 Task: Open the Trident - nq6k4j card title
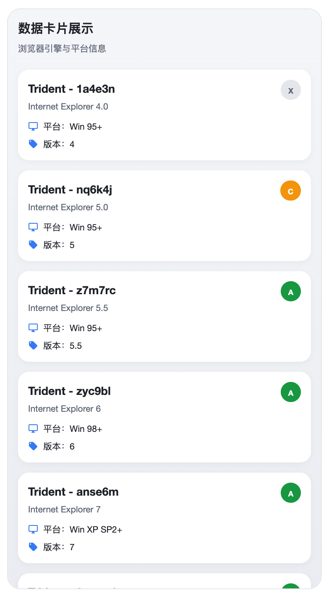pos(70,190)
